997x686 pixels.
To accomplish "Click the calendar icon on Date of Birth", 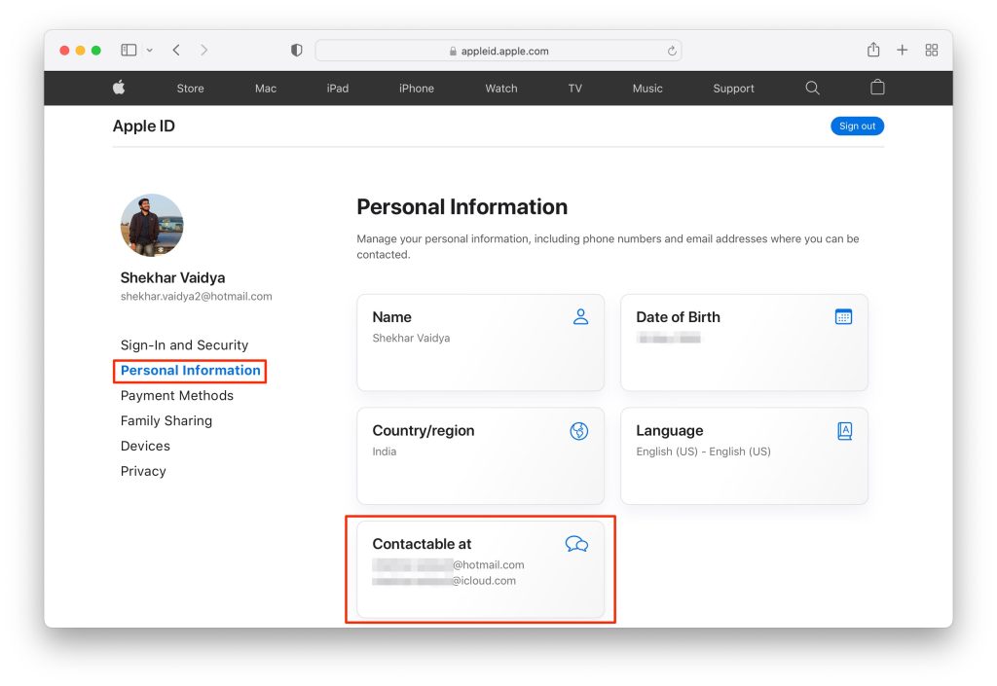I will click(x=843, y=316).
